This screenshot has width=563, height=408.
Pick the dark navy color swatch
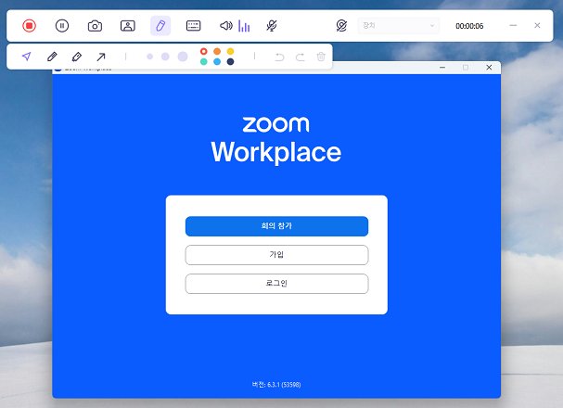(x=231, y=62)
